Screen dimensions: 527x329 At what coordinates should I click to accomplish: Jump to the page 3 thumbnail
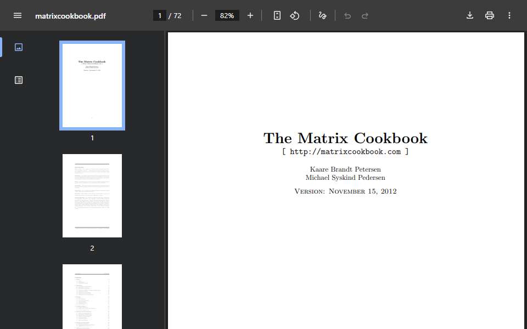point(92,297)
